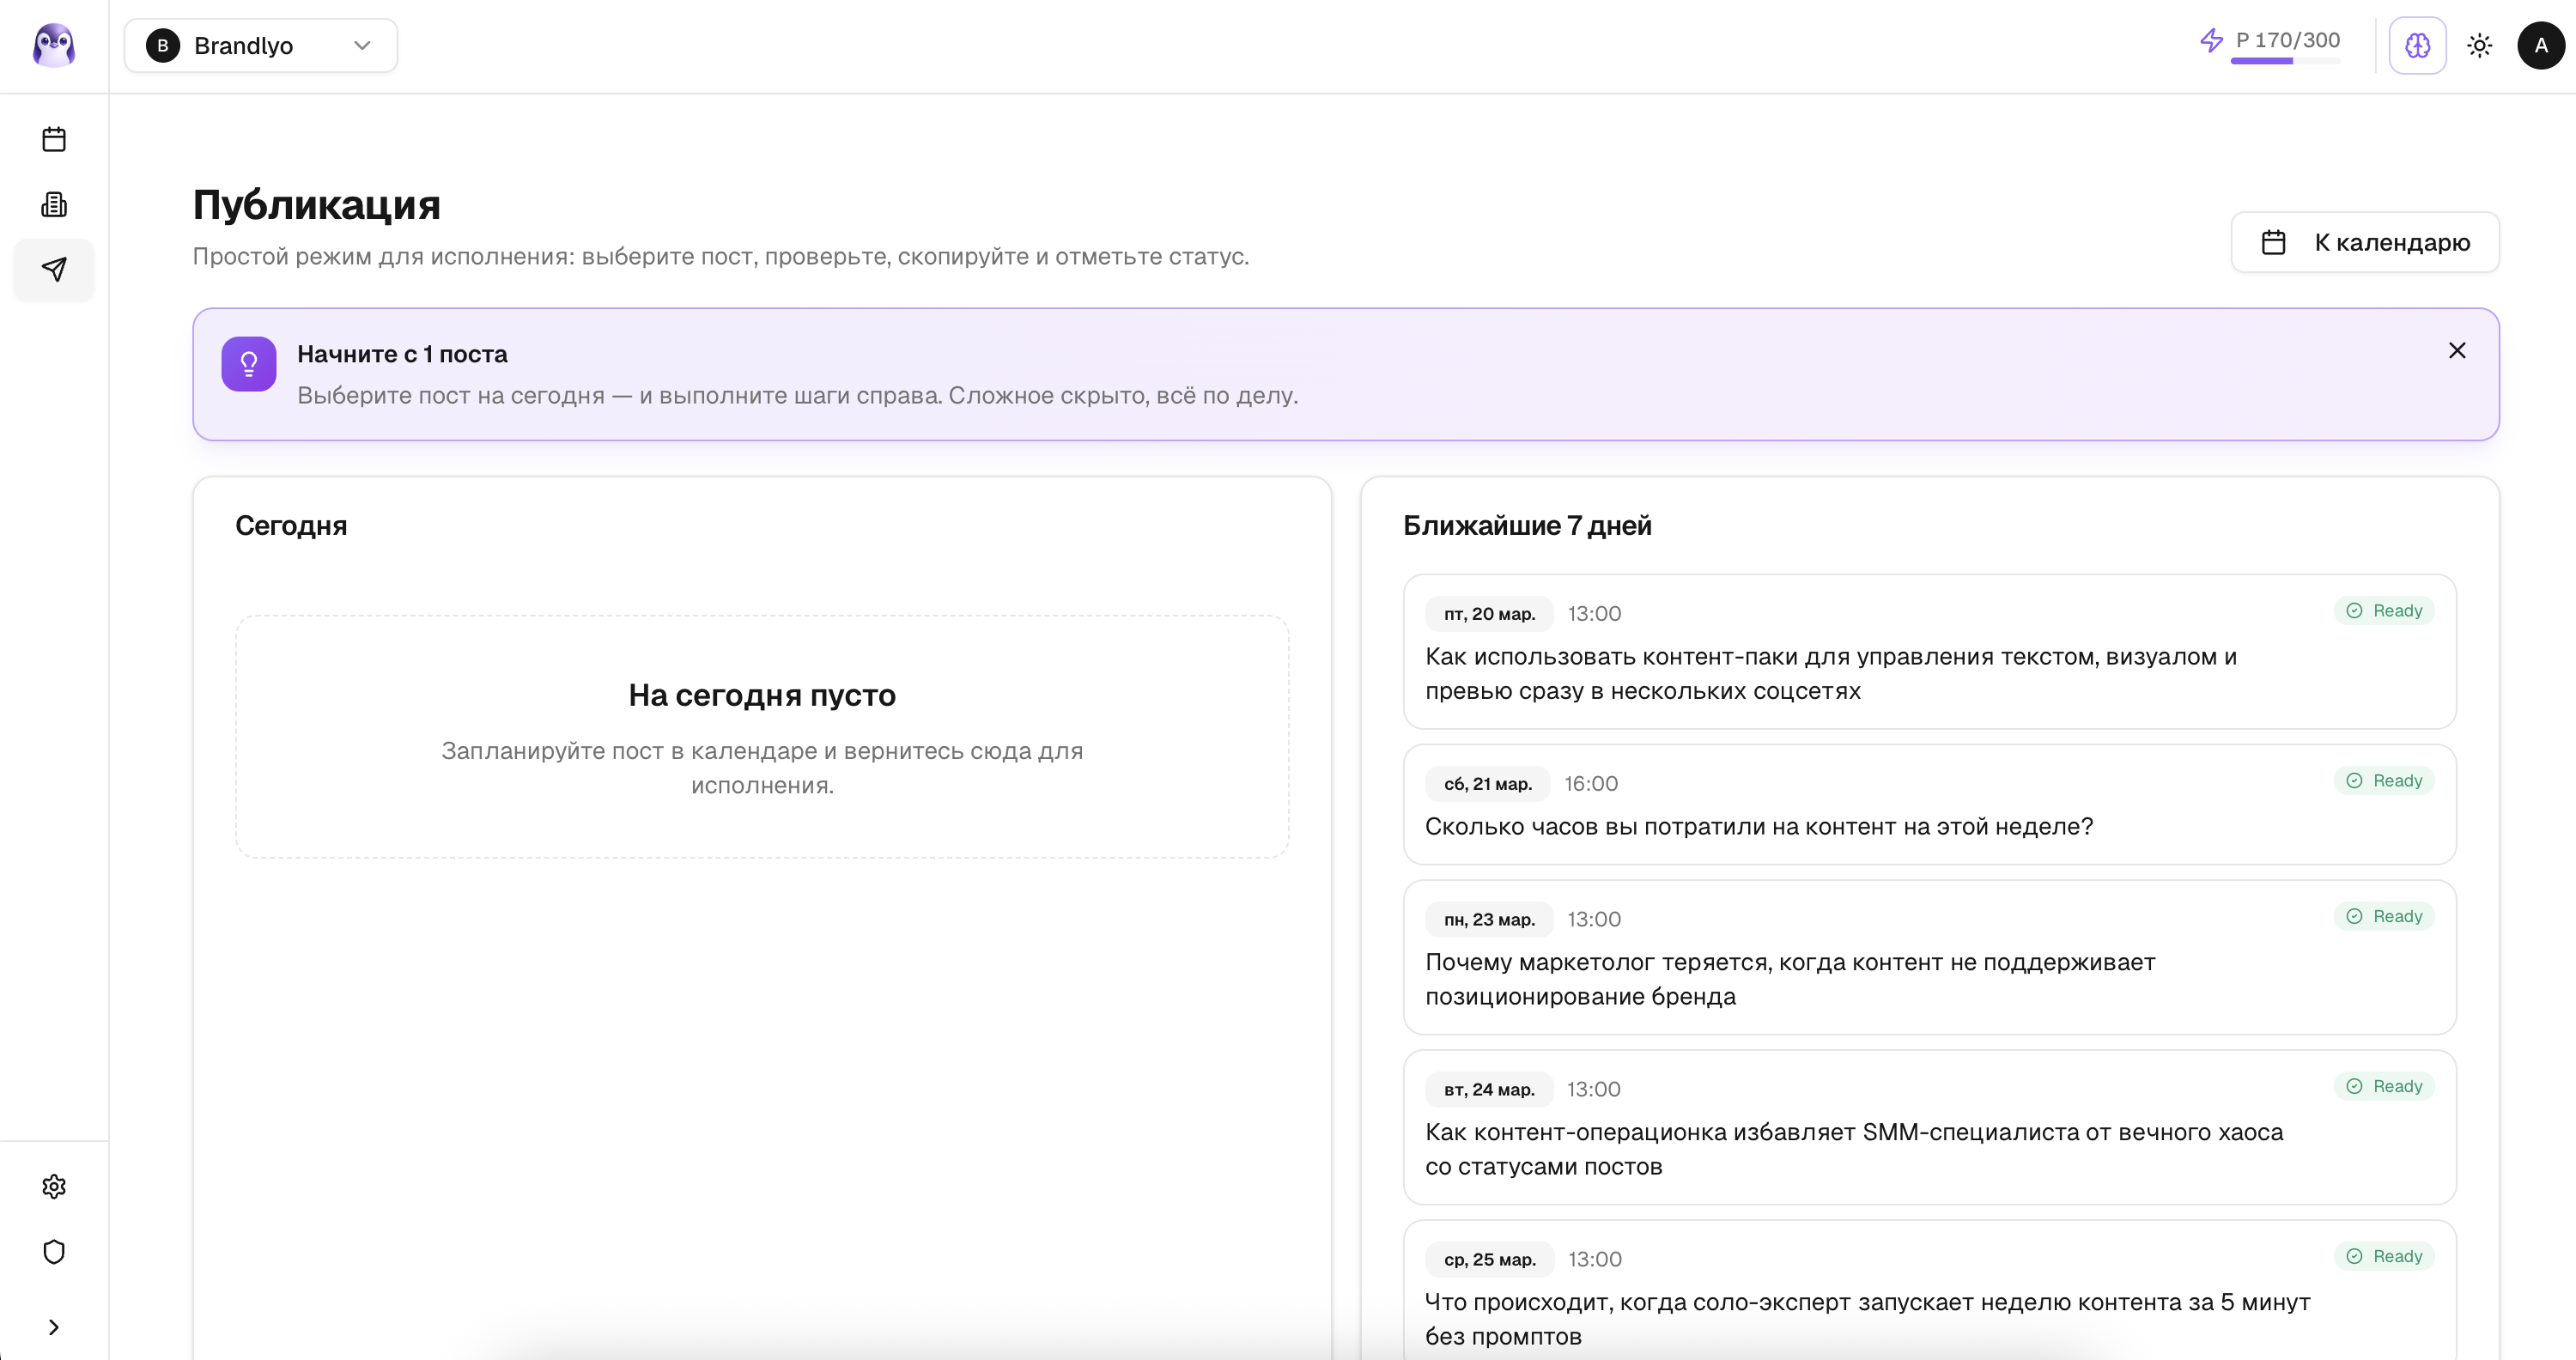Open post about часов на контент
Image resolution: width=2576 pixels, height=1360 pixels.
pos(1758,827)
